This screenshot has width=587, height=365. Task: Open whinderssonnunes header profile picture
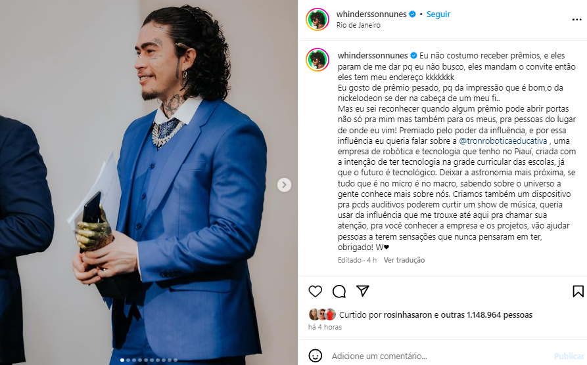pos(317,20)
